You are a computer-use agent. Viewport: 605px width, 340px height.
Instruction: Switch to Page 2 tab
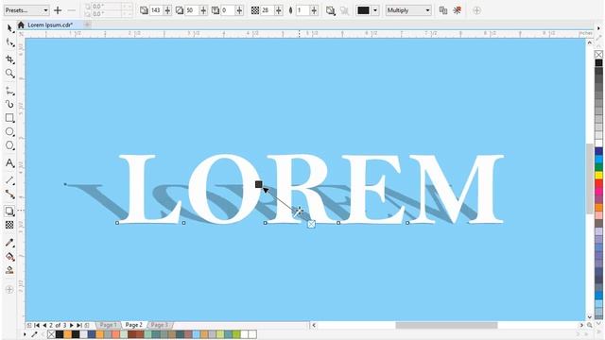tap(134, 325)
